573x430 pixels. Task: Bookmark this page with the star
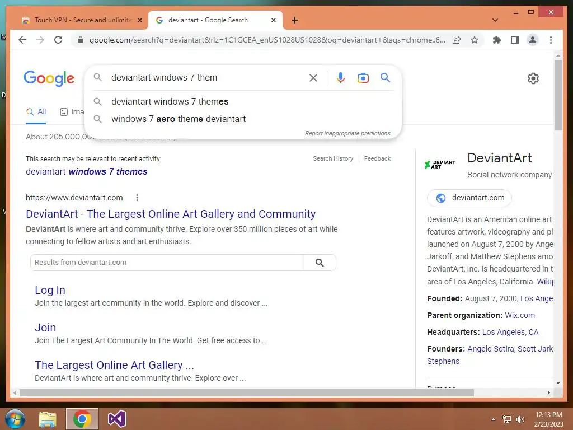coord(475,40)
